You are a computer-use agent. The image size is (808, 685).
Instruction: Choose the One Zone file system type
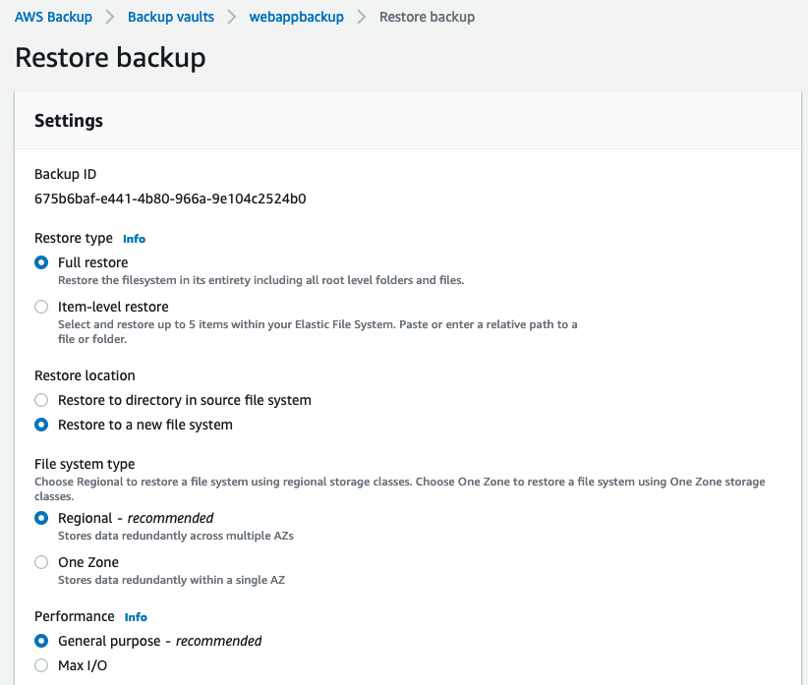41,562
